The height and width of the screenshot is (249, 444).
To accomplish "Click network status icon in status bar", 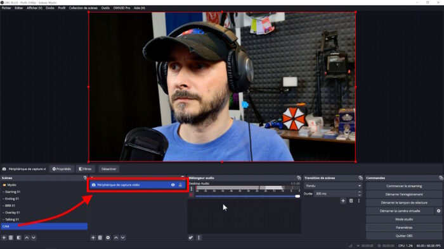I will coord(351,246).
